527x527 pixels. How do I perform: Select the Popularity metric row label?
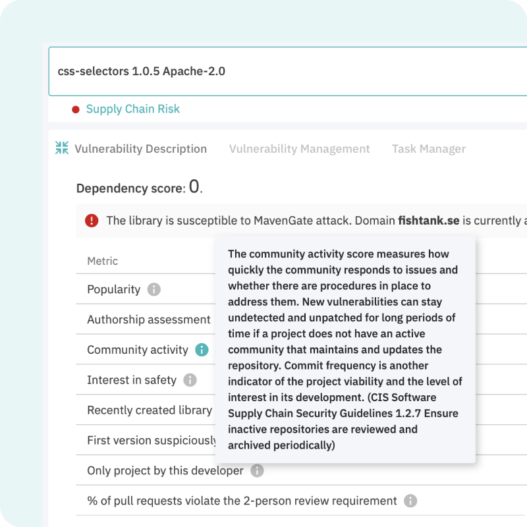coord(113,289)
